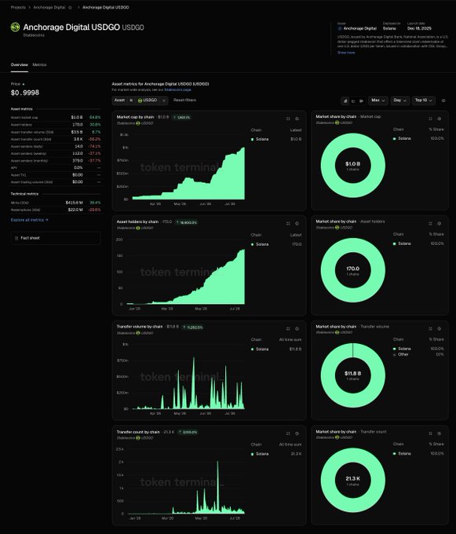Toggle Solana series in Market cap by chain legend
The width and height of the screenshot is (456, 534).
260,139
